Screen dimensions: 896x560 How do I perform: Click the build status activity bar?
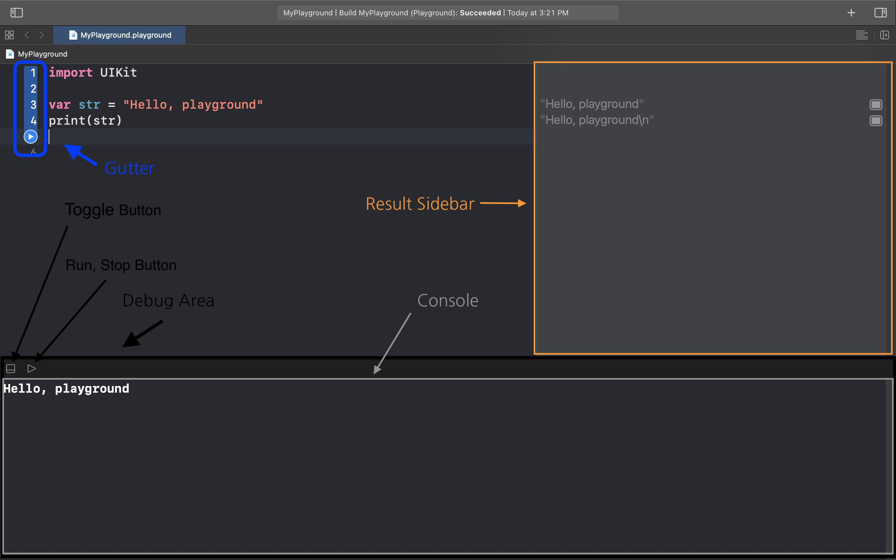click(447, 13)
